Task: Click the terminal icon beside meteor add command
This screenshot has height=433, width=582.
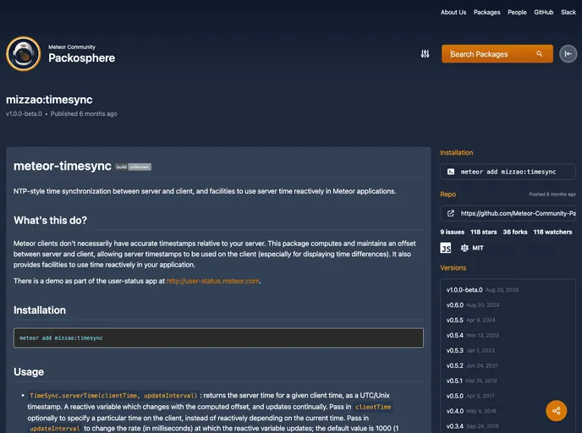Action: pyautogui.click(x=451, y=172)
